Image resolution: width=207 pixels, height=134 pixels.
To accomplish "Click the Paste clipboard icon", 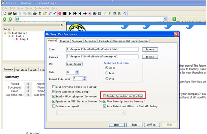I will coord(30,13).
